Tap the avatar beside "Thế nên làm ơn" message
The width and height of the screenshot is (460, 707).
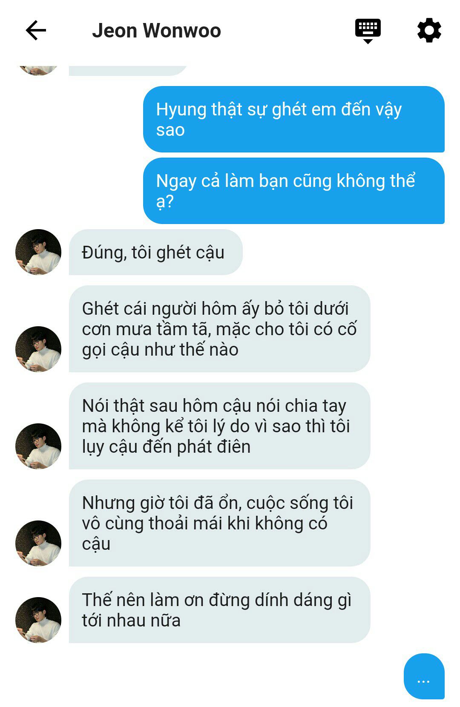[38, 620]
